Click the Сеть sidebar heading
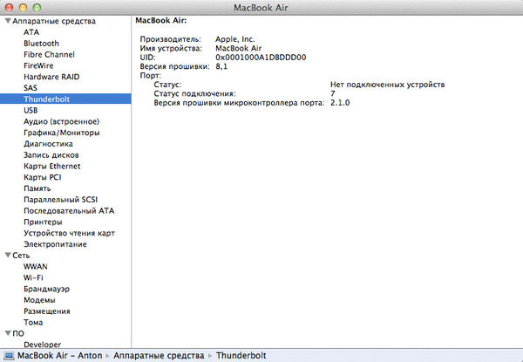Screen dimensions: 523x362 (21, 256)
